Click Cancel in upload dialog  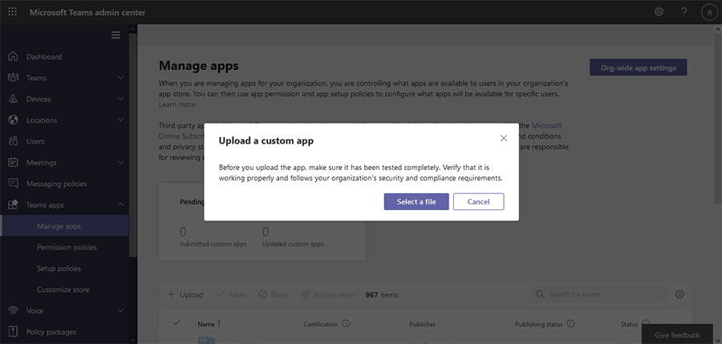tap(478, 202)
